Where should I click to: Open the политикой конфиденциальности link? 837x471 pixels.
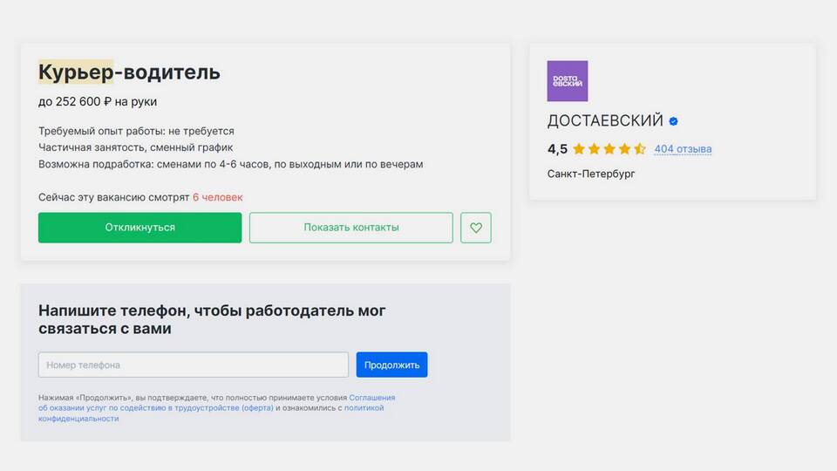[x=211, y=413]
